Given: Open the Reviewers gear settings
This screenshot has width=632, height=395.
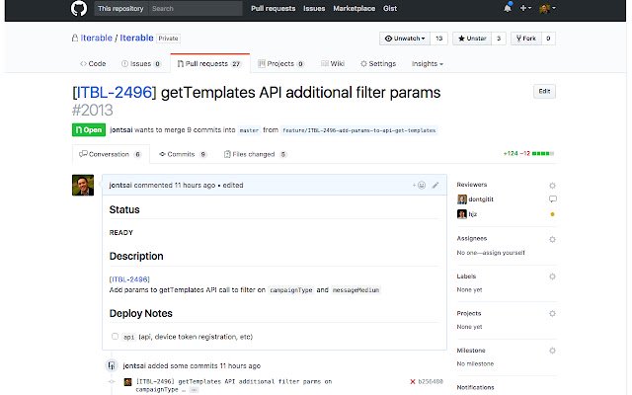Looking at the screenshot, I should (x=552, y=186).
